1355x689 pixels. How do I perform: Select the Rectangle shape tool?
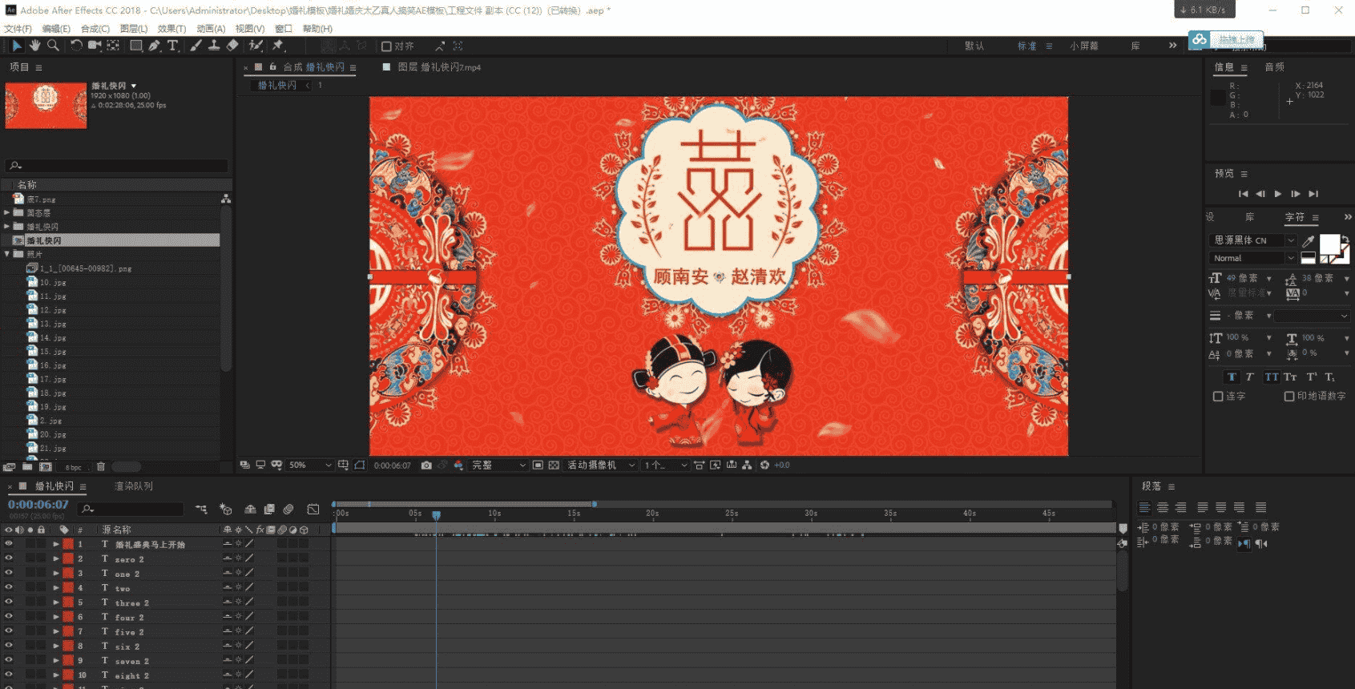tap(136, 46)
